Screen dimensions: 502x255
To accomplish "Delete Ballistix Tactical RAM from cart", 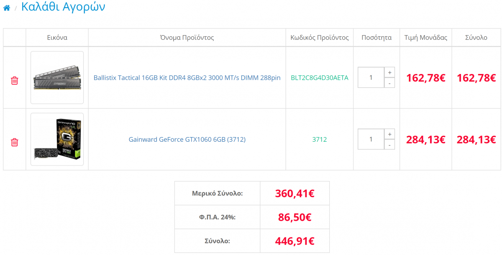I will 15,81.
